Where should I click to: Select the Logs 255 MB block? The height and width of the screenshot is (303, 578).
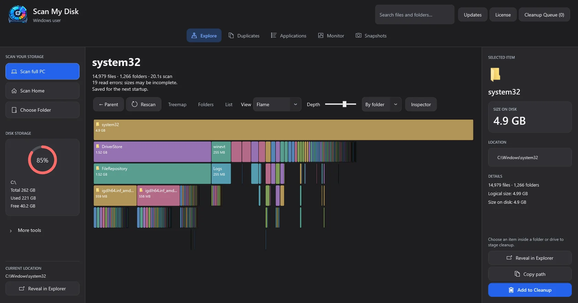pyautogui.click(x=221, y=173)
